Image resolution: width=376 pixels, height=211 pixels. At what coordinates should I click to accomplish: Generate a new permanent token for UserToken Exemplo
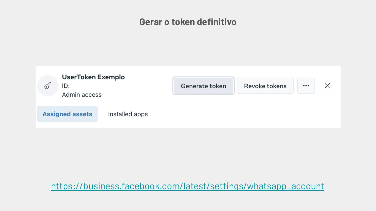[203, 86]
